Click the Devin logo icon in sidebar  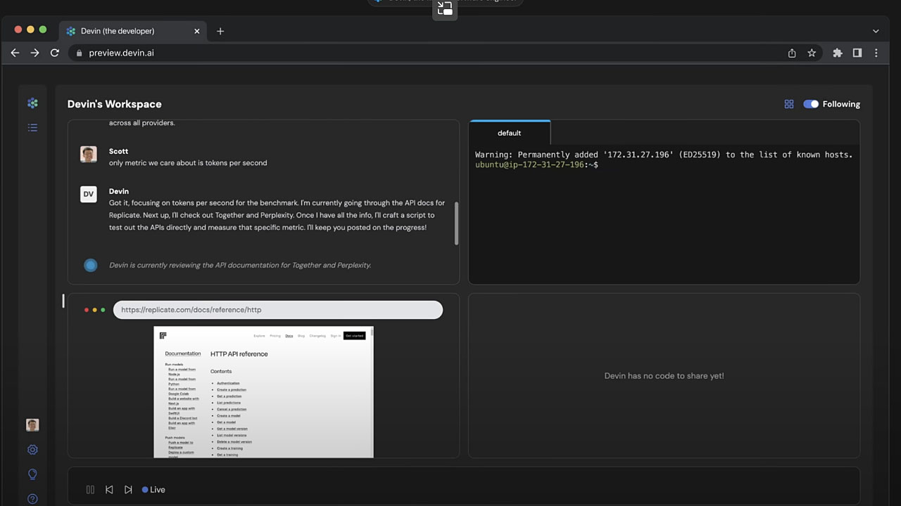pos(32,103)
